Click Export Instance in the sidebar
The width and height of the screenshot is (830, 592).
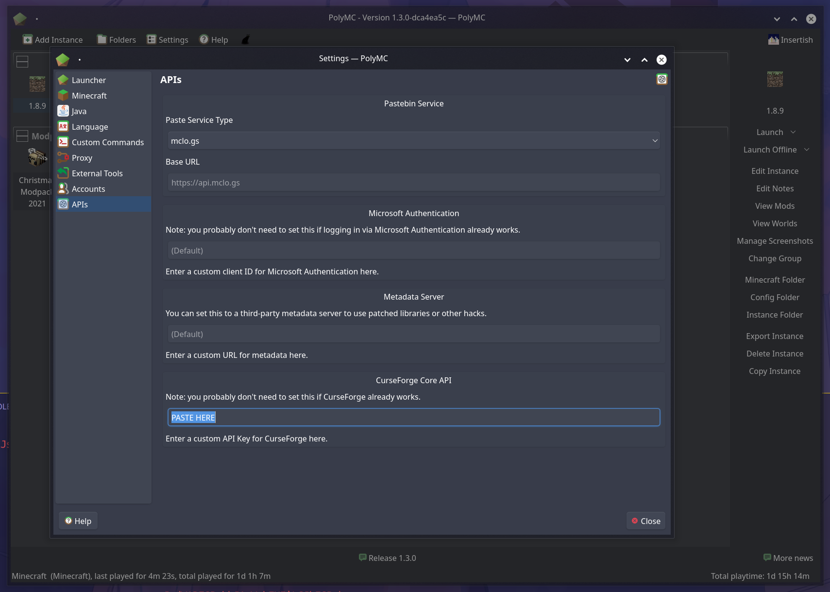pyautogui.click(x=775, y=336)
